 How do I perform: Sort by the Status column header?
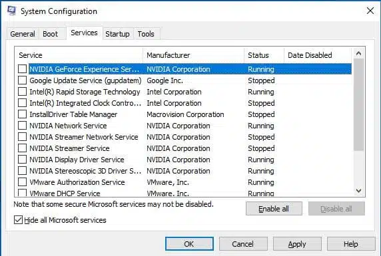point(264,55)
